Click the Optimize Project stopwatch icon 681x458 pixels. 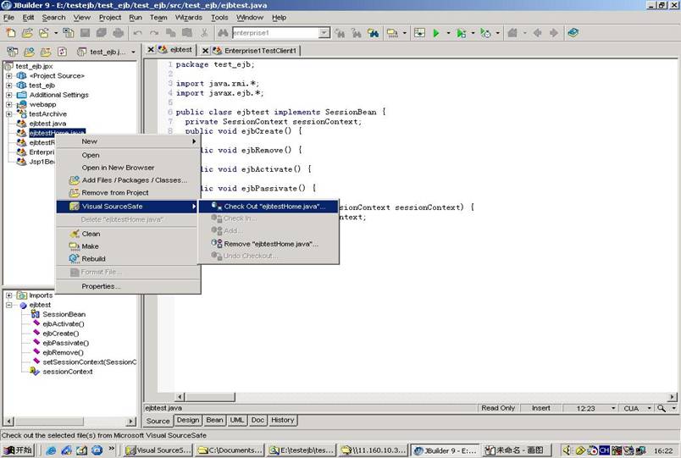pyautogui.click(x=485, y=33)
